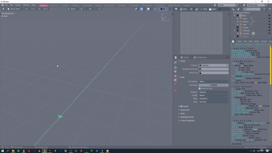This screenshot has width=272, height=153.
Task: Open the Unit System dropdown
Action: pyautogui.click(x=213, y=82)
